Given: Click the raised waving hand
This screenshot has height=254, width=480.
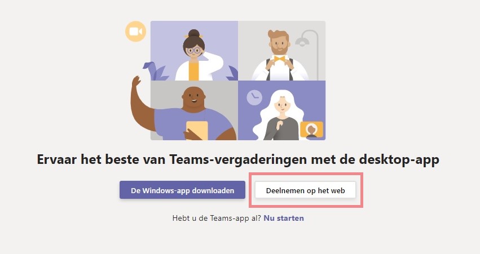Looking at the screenshot, I should click(136, 82).
